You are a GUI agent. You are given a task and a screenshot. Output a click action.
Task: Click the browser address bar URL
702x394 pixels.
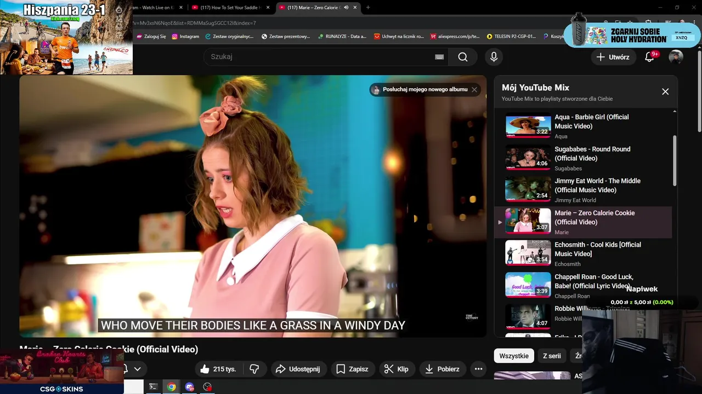point(195,23)
